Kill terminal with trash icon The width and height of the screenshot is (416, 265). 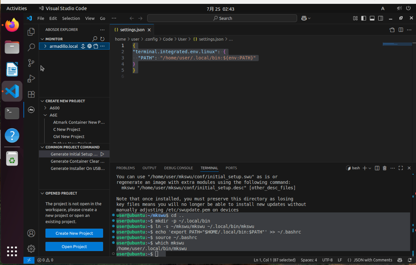385,168
